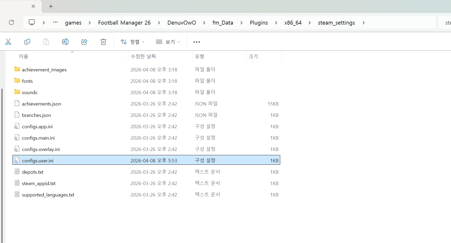Click the Delete trash can icon
This screenshot has width=451, height=243.
[x=103, y=42]
